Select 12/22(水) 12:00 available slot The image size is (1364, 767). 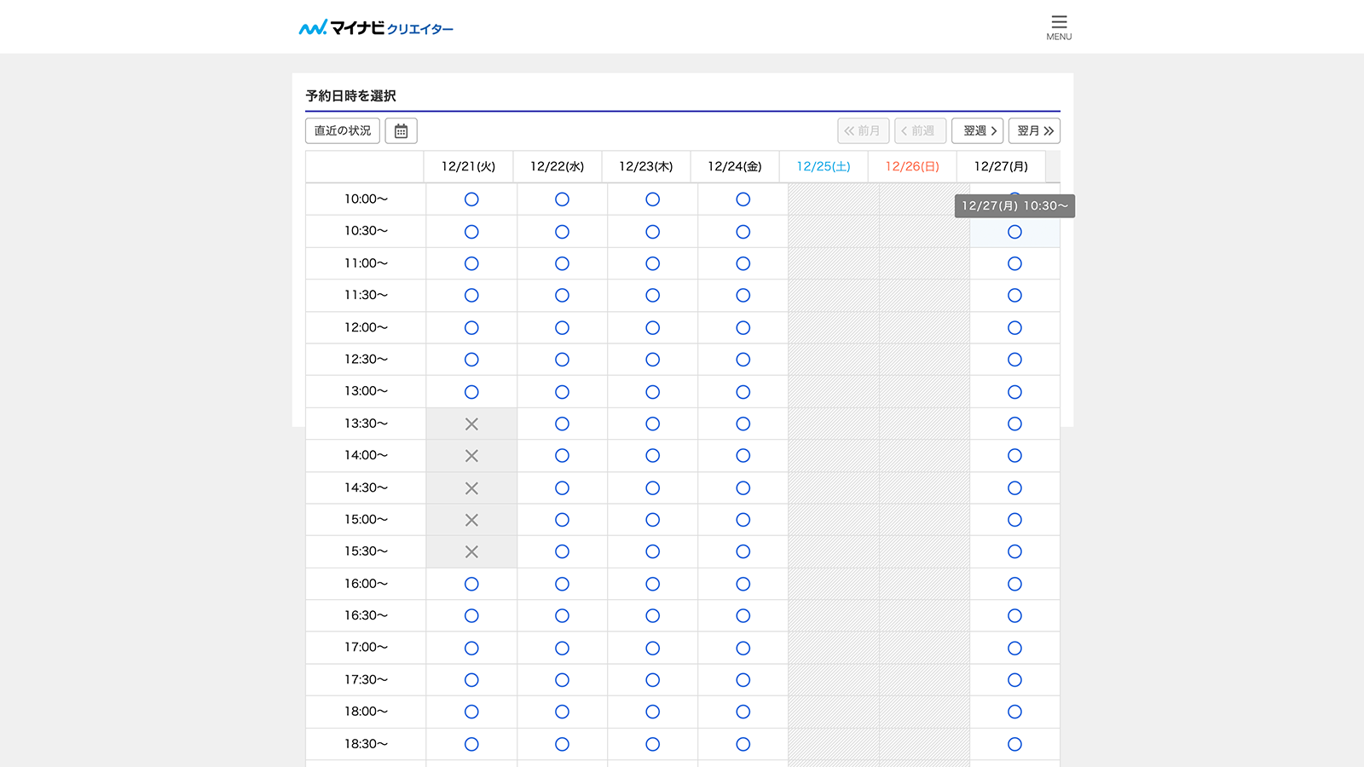[x=562, y=328]
